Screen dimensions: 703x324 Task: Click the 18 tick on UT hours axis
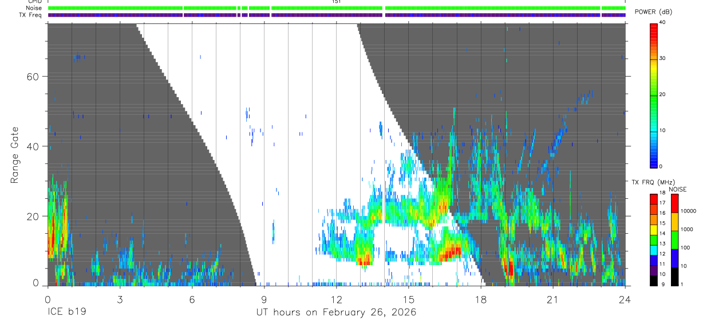481,298
